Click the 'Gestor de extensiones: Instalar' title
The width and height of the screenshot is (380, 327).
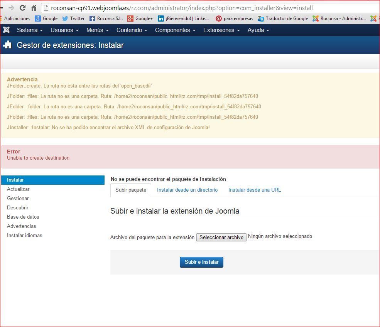pos(70,45)
